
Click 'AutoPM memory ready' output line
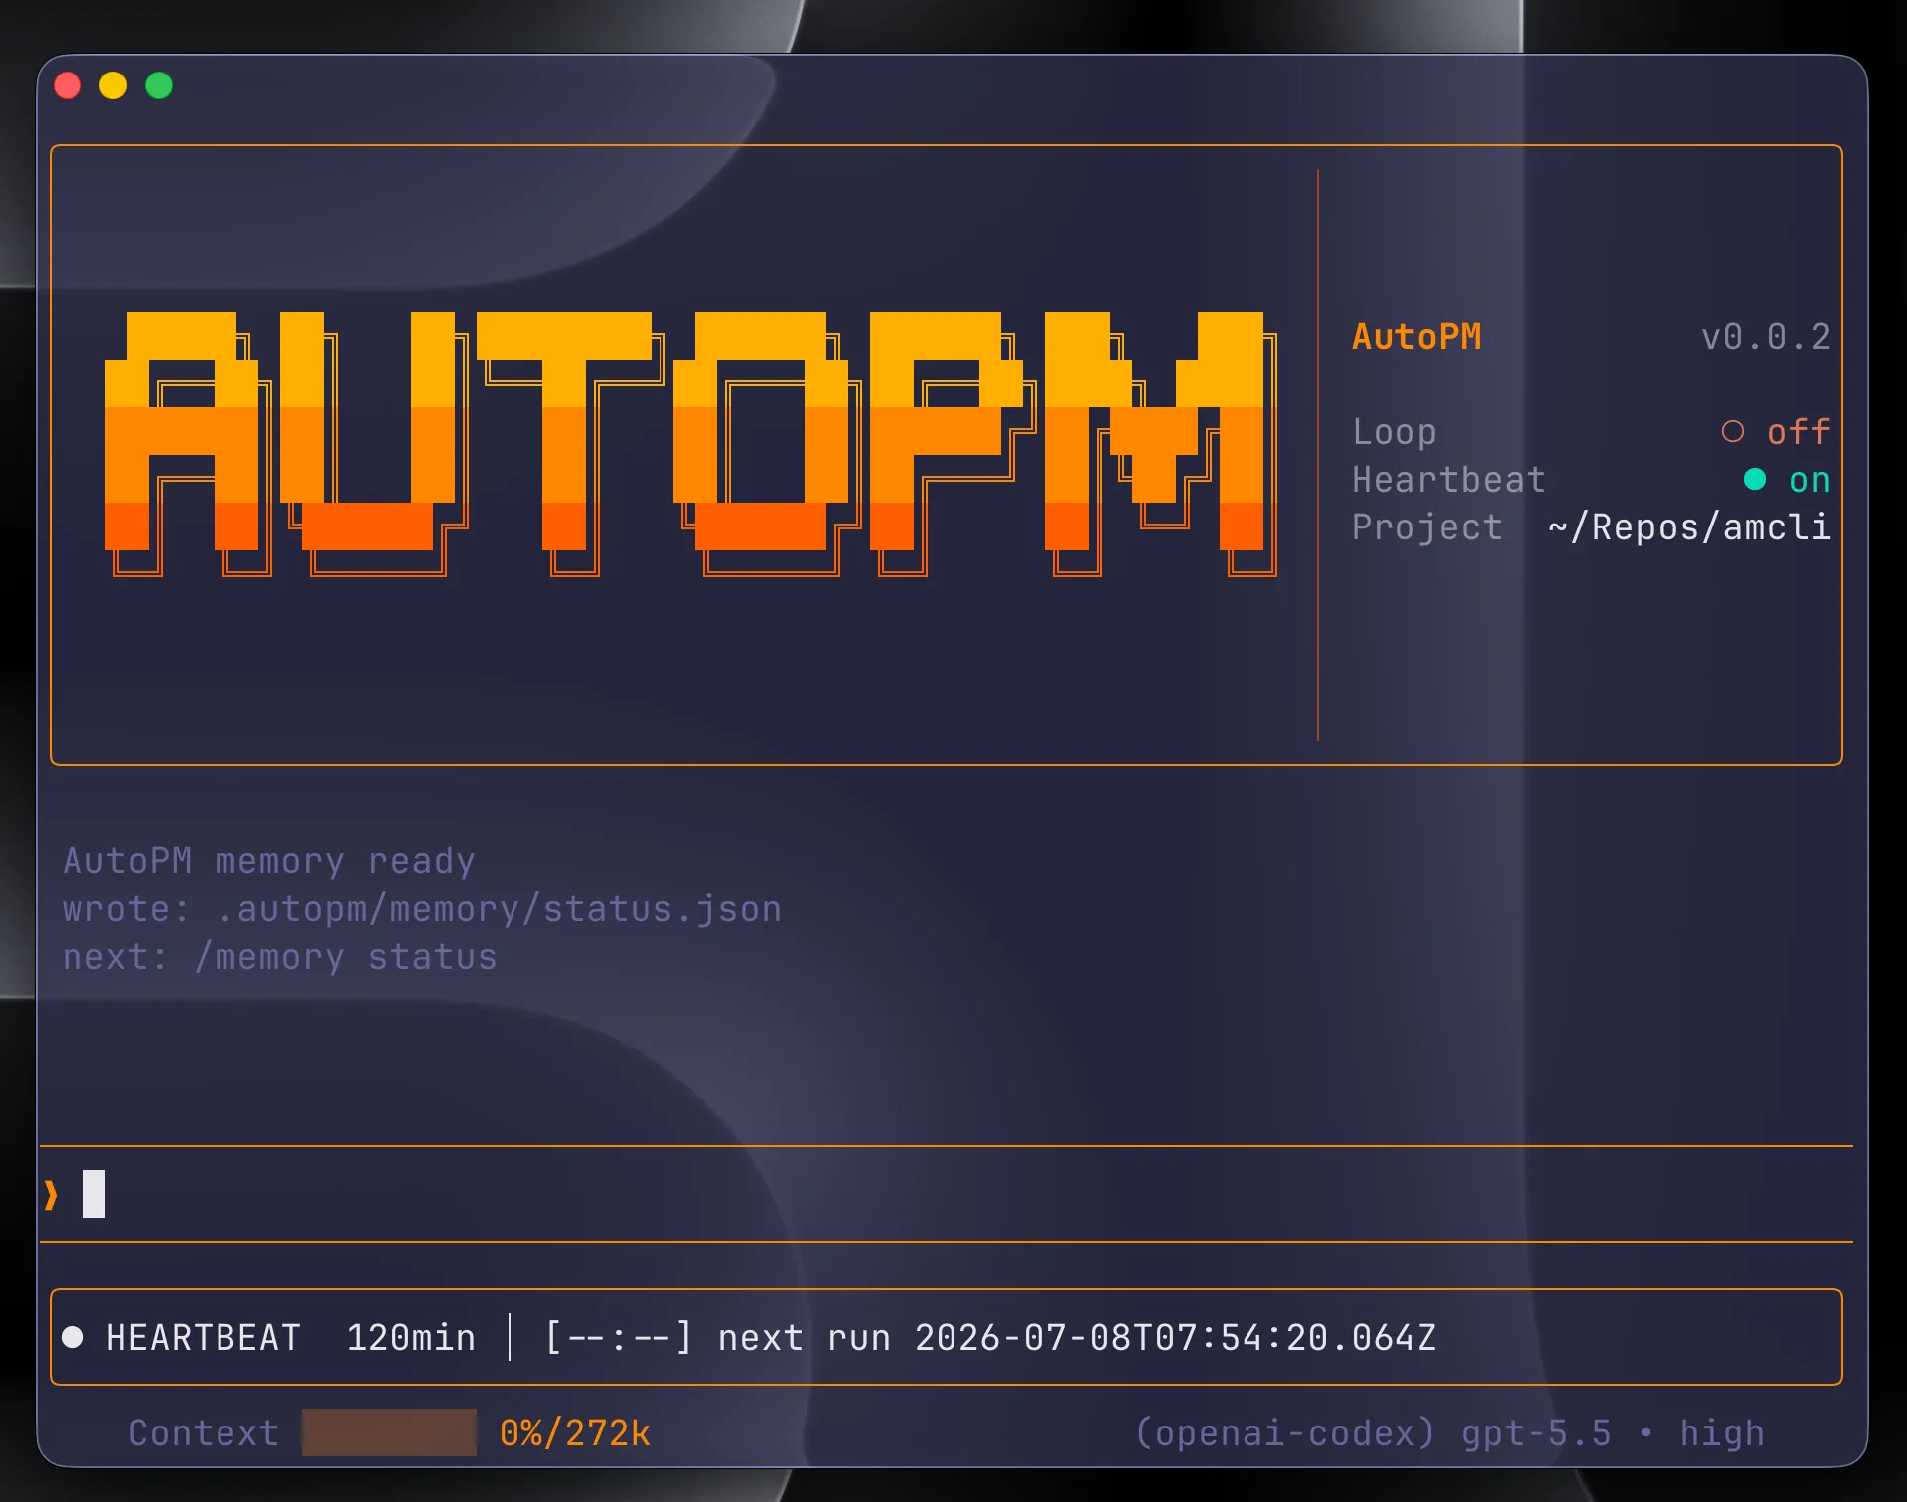[x=269, y=861]
